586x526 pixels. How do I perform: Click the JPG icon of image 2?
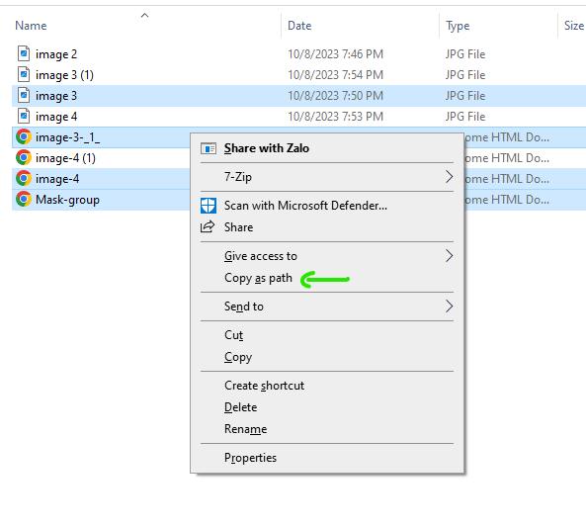(x=24, y=53)
